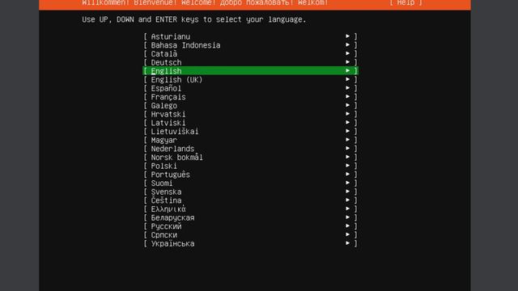Click arrow at end of Deutsch row
This screenshot has width=518, height=291.
[x=347, y=61]
